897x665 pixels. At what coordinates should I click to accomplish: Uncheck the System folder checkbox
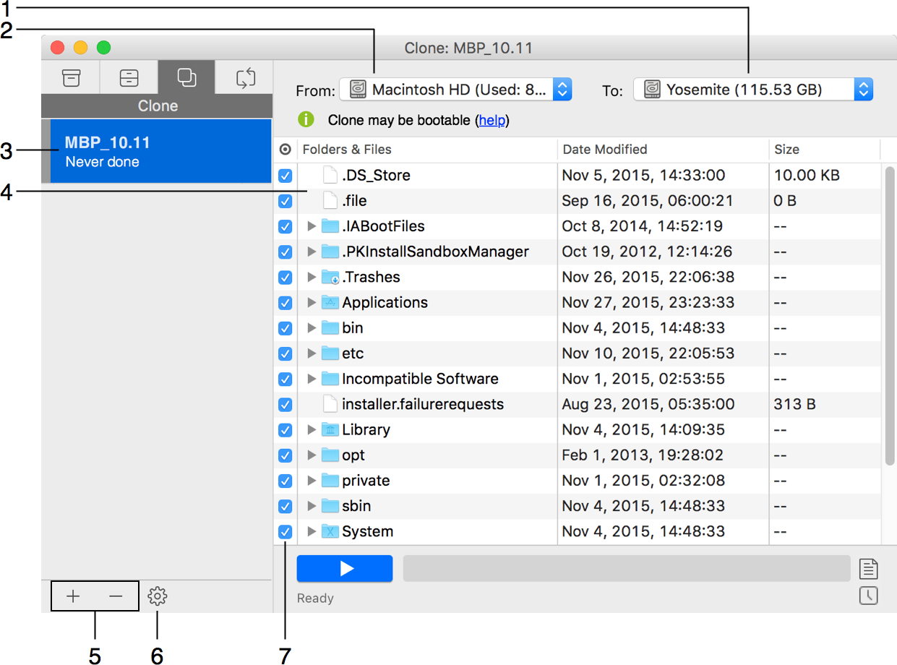(286, 532)
